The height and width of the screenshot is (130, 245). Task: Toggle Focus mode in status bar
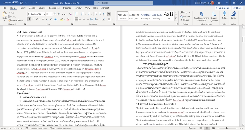coord(192,128)
